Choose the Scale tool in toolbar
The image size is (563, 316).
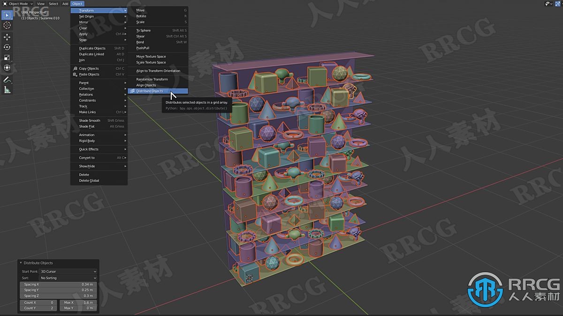pos(7,58)
